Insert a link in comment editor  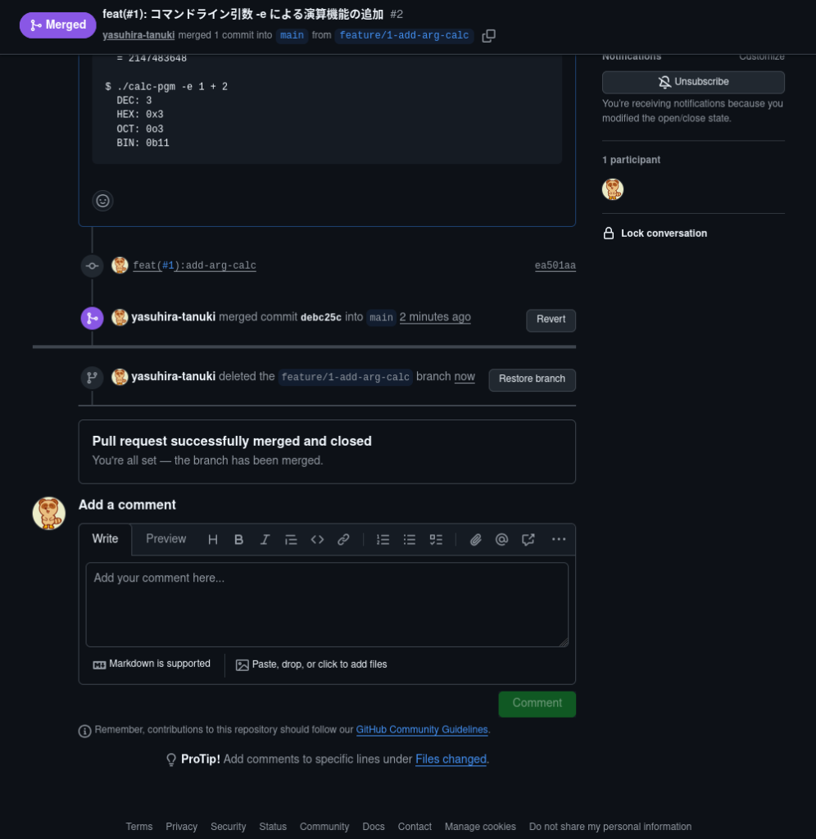pos(343,539)
